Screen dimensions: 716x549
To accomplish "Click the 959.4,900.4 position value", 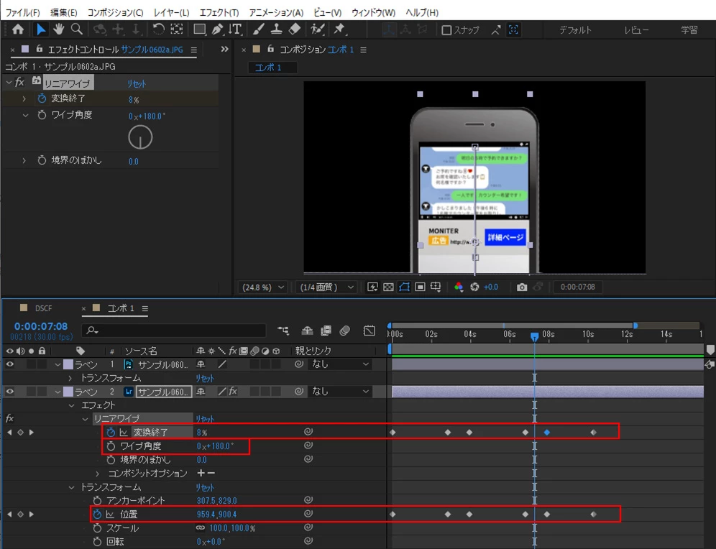I will (x=216, y=515).
